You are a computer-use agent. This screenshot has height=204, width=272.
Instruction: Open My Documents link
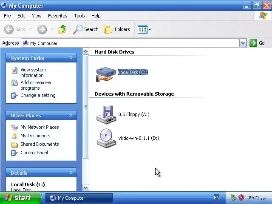[35, 136]
